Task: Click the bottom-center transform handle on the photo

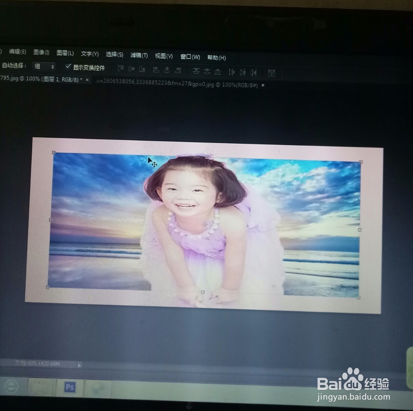Action: [x=203, y=293]
